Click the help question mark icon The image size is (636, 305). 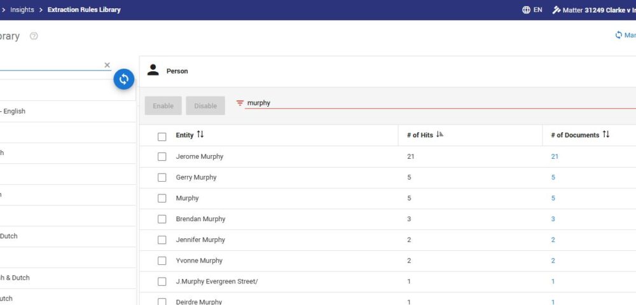pyautogui.click(x=34, y=36)
